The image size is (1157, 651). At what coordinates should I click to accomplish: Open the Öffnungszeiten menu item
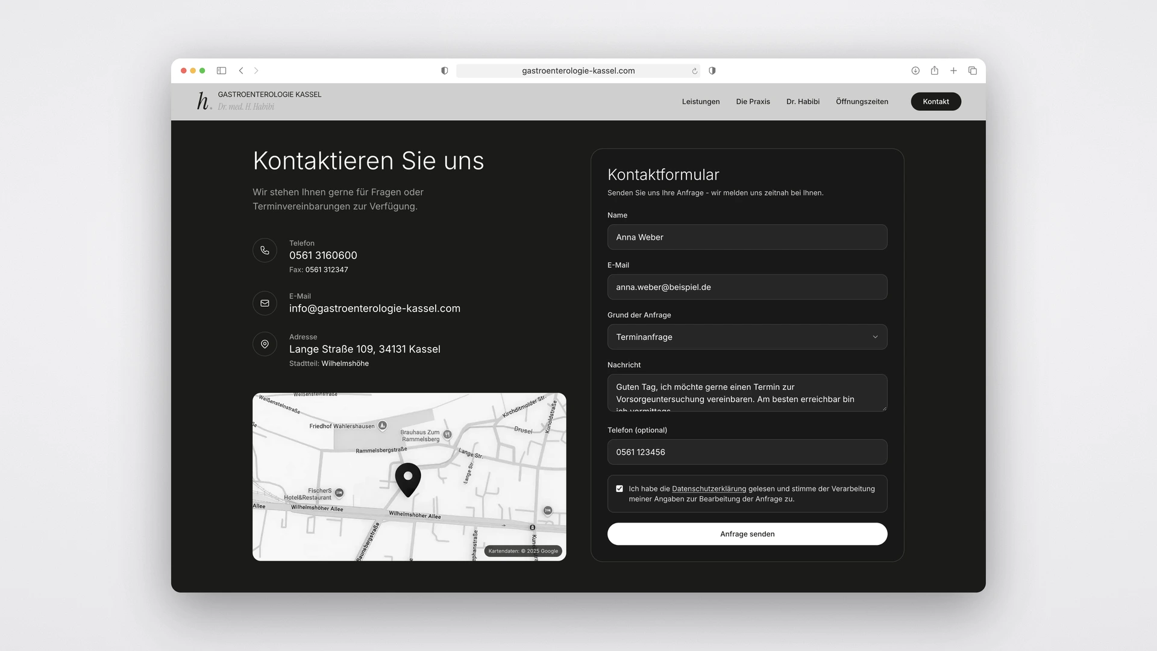(x=862, y=101)
